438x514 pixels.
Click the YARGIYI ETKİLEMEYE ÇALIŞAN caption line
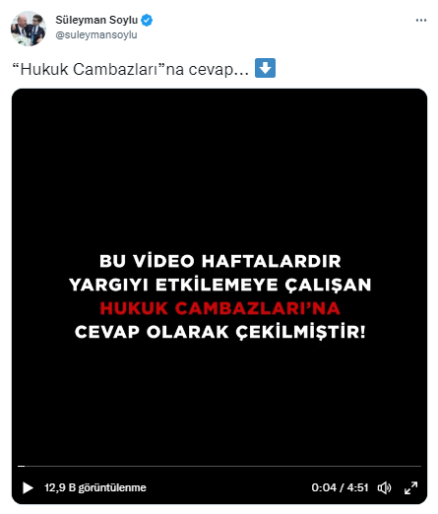(219, 285)
